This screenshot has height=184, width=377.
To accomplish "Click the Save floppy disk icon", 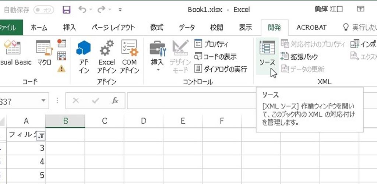I will [66, 10].
